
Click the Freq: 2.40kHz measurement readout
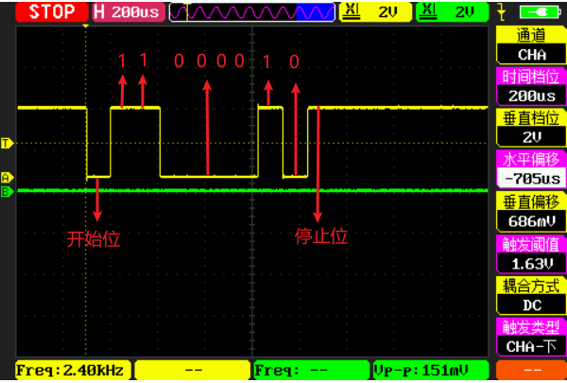tap(72, 369)
